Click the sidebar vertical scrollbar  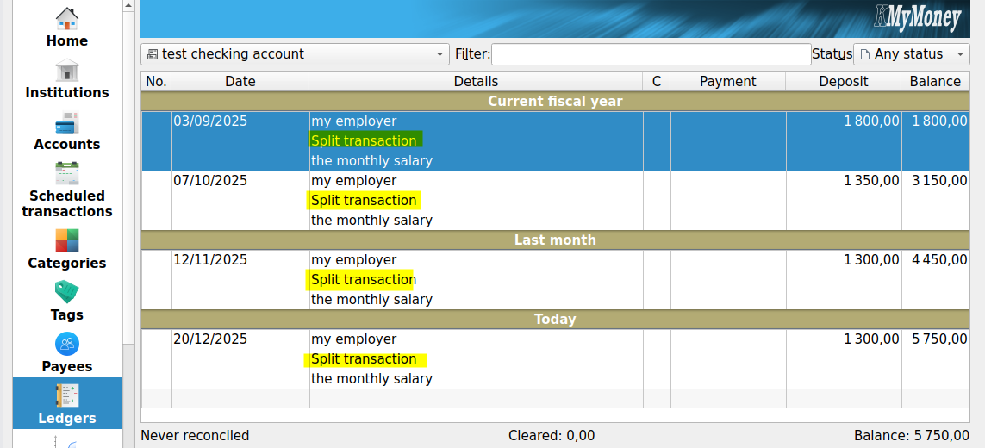[128, 172]
